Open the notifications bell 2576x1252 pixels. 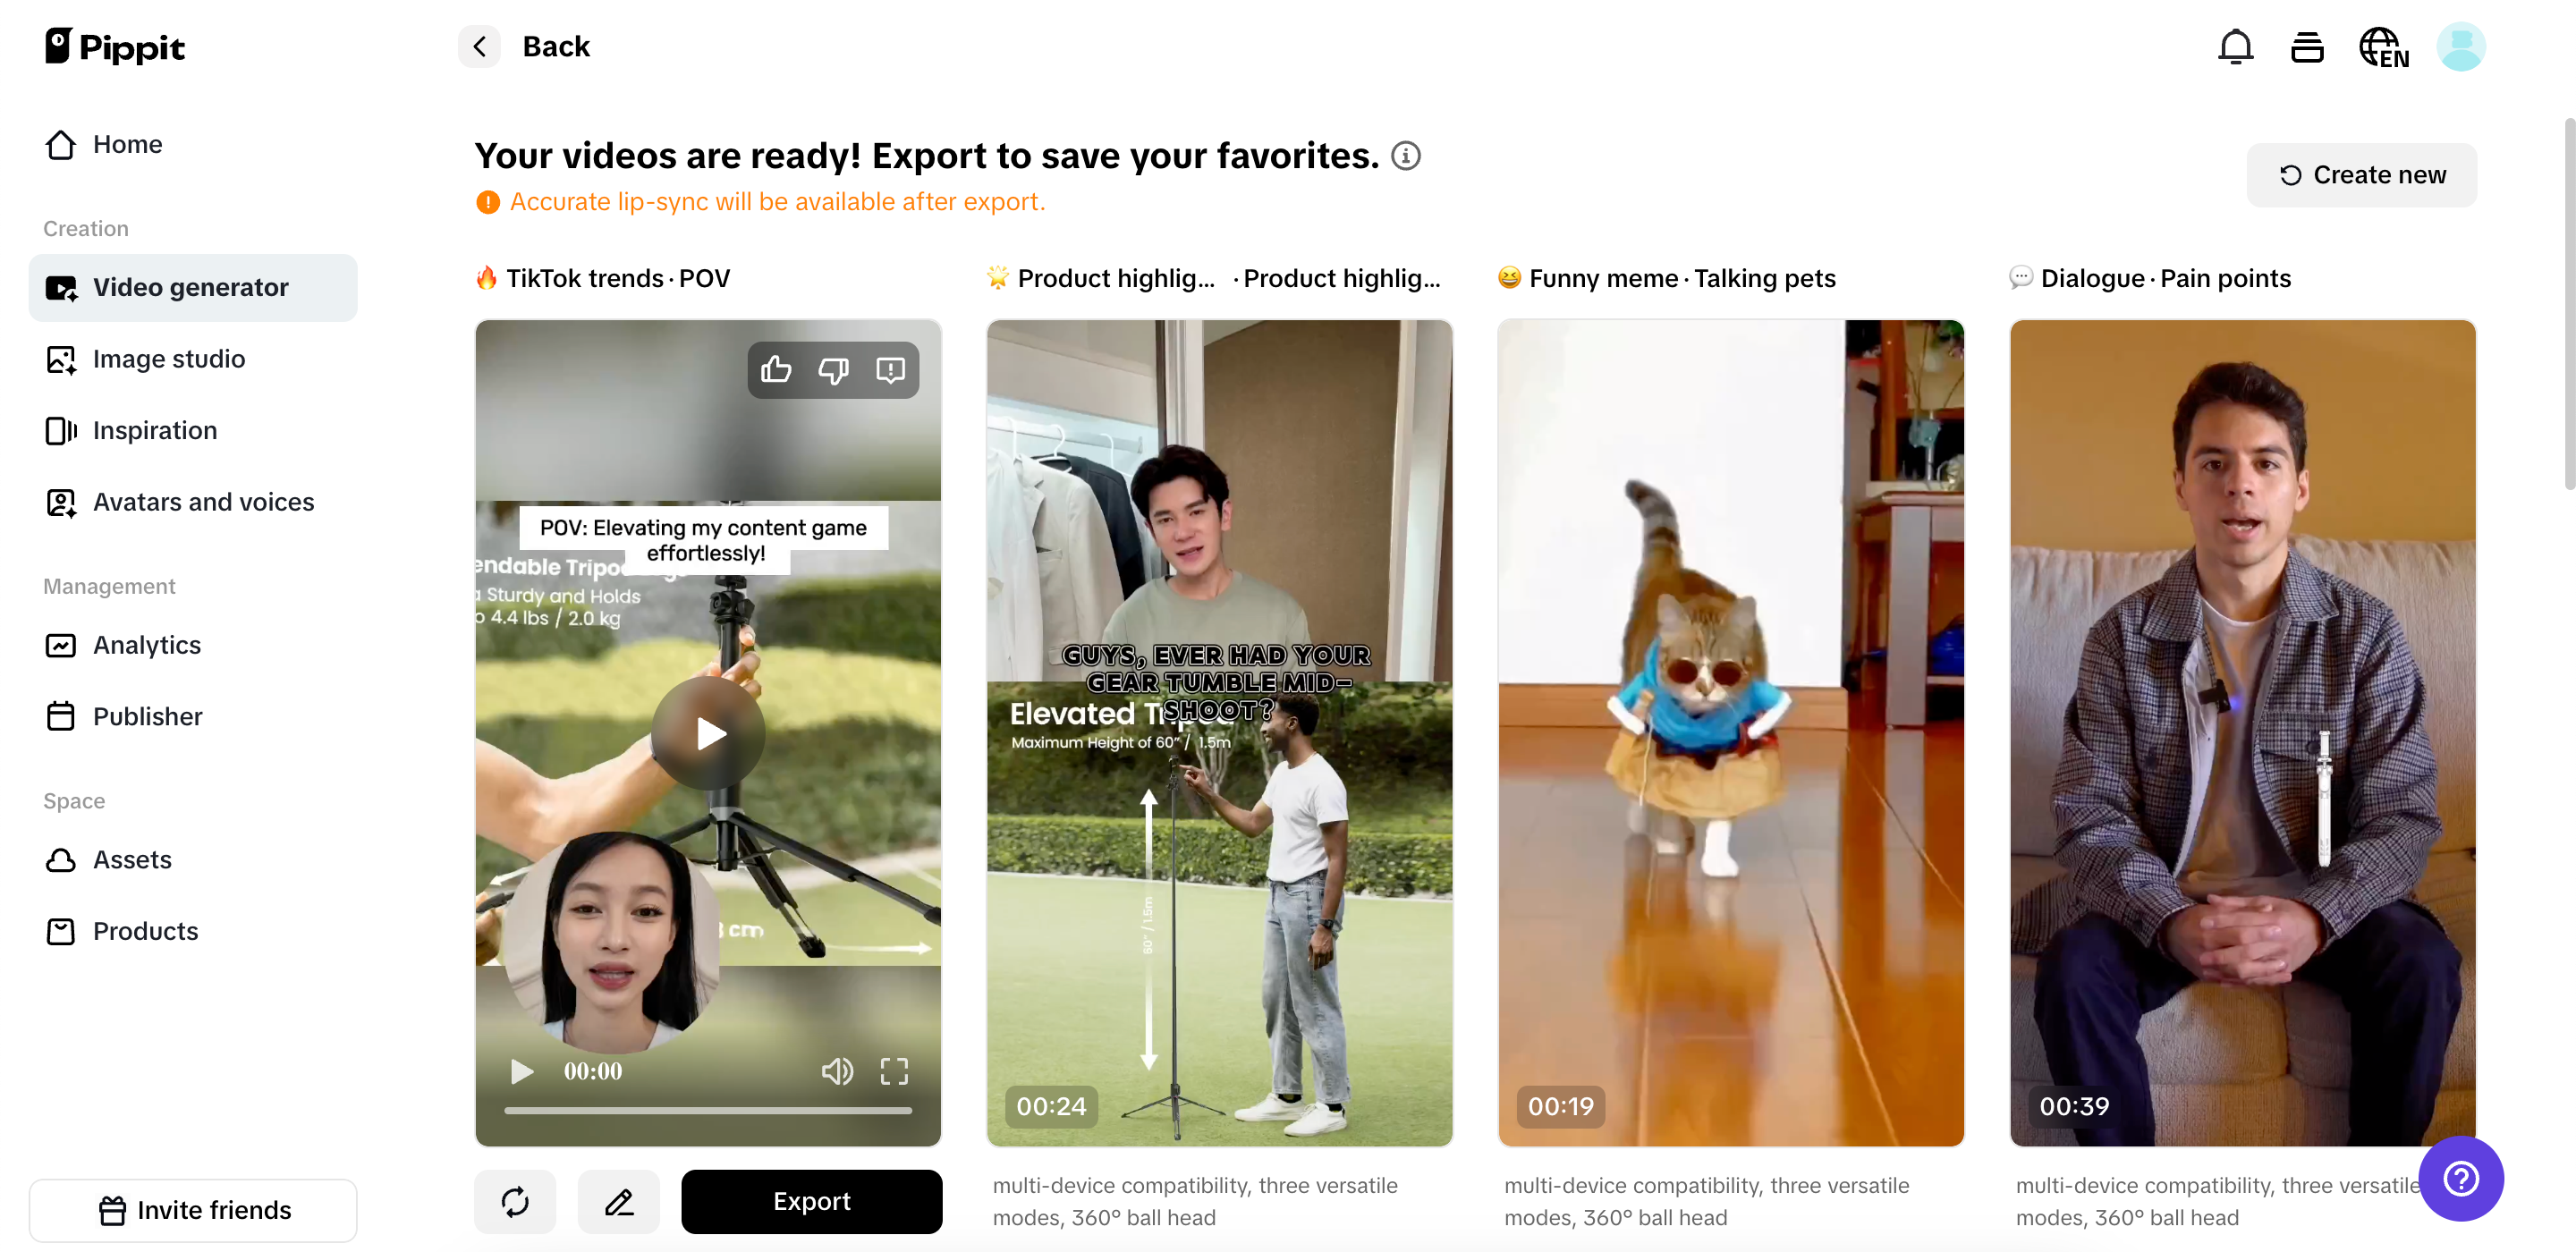(2235, 47)
